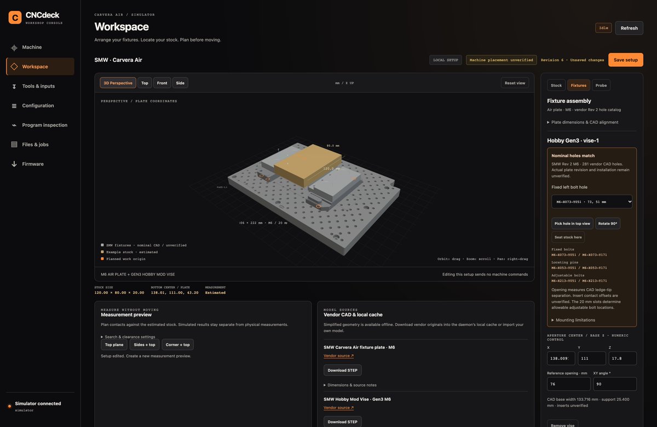This screenshot has height=427, width=657.
Task: Open the Probe tab in right panel
Action: click(601, 85)
